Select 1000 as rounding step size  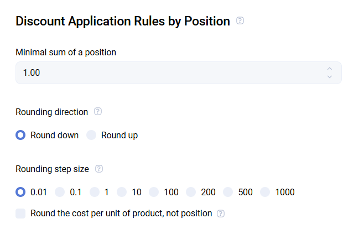pyautogui.click(x=265, y=192)
